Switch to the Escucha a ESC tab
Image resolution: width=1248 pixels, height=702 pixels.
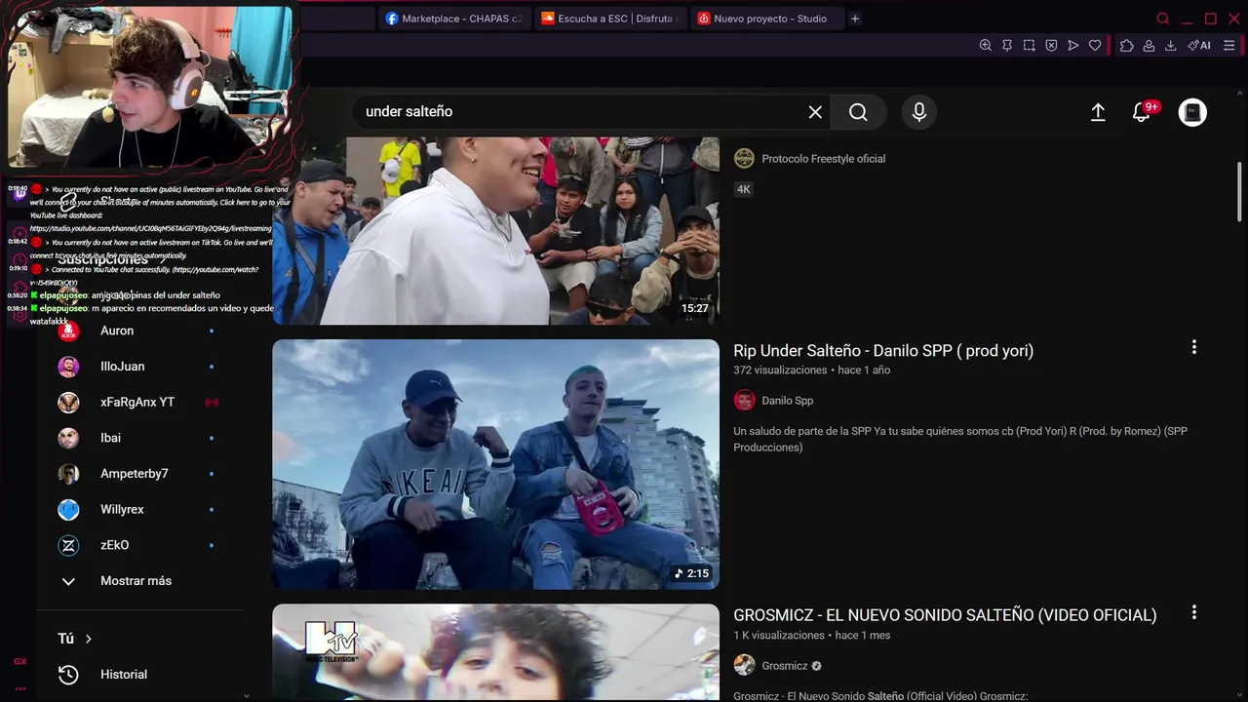tap(610, 19)
